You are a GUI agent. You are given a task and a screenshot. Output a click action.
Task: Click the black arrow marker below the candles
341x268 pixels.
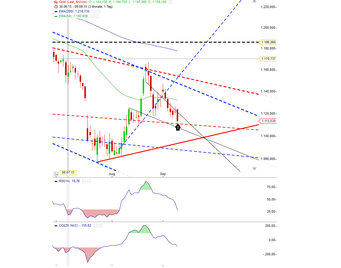(x=178, y=127)
